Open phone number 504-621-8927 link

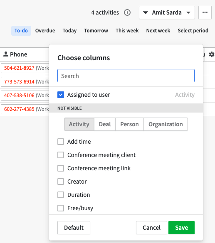pyautogui.click(x=19, y=68)
